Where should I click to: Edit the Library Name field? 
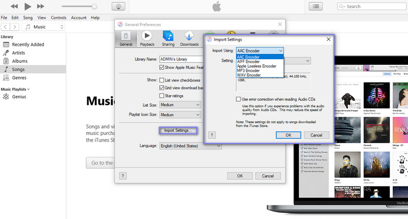(x=182, y=59)
